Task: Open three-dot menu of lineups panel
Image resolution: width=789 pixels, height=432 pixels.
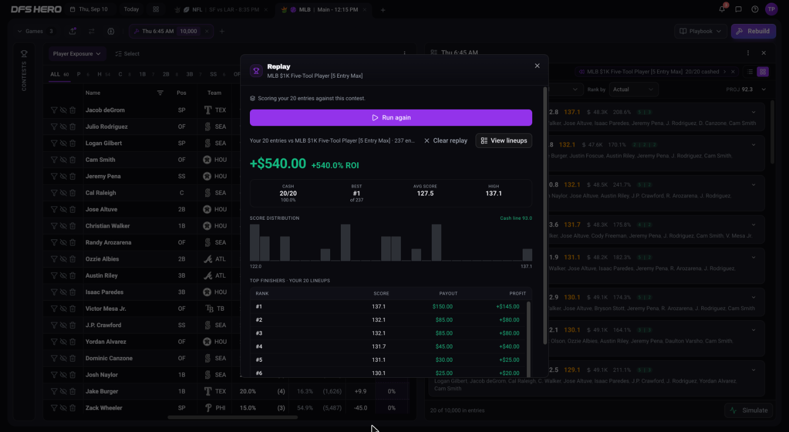Action: (x=748, y=53)
